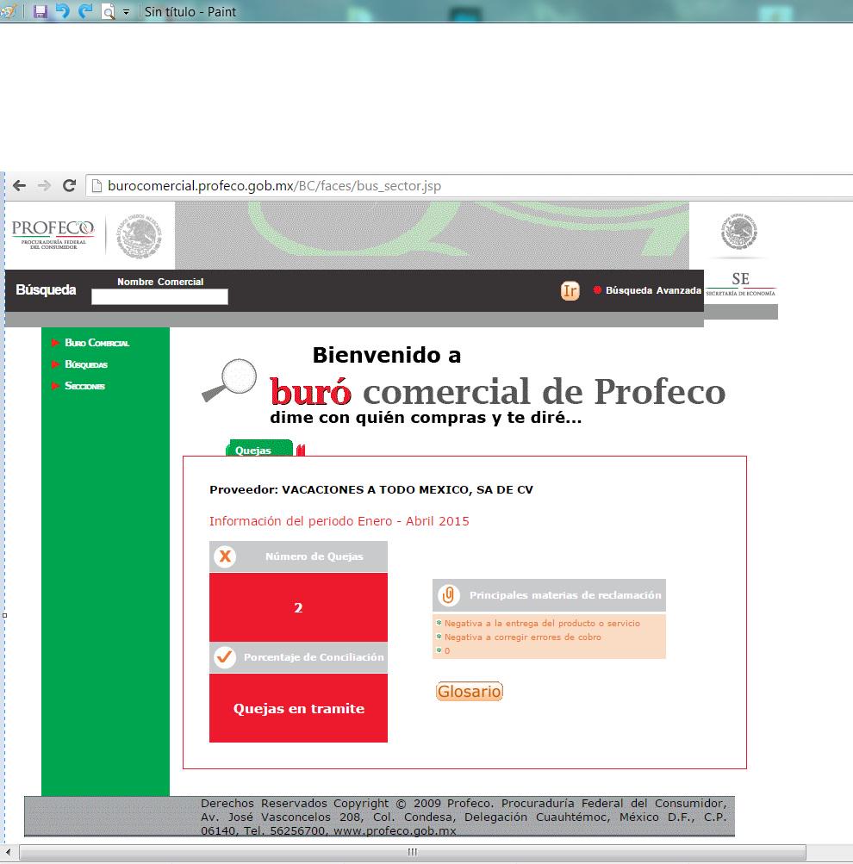This screenshot has height=864, width=853.
Task: Click 'Negativa a la entrega del producto o servicio'
Action: (542, 623)
